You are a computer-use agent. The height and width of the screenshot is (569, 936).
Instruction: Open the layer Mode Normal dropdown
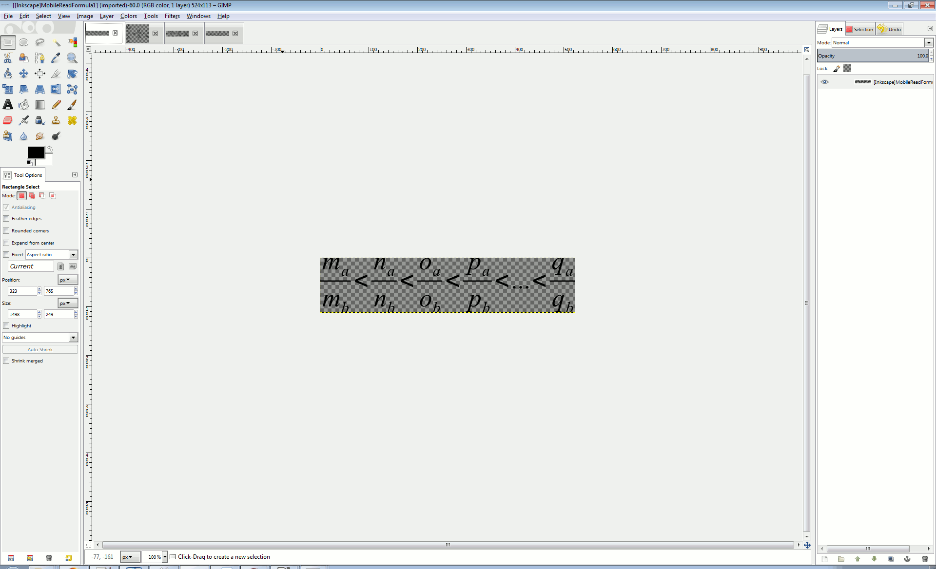[928, 43]
